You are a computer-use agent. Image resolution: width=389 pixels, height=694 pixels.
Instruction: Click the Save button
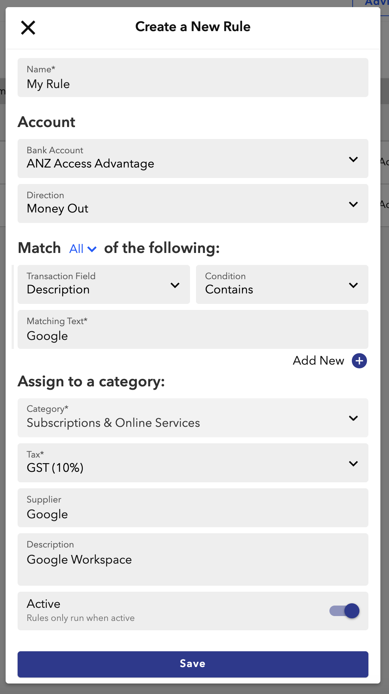coord(193,664)
